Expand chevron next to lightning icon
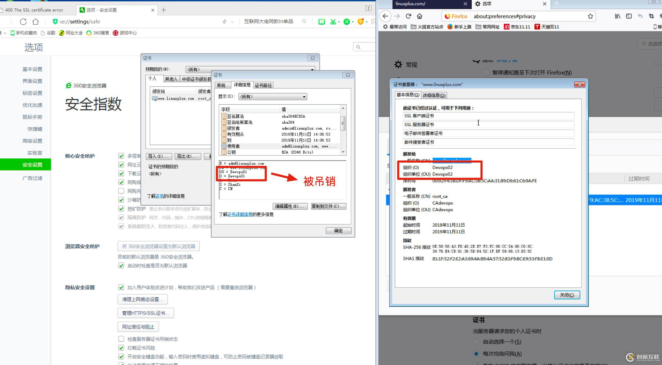 232,22
